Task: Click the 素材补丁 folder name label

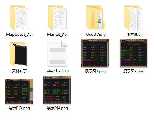Action: 19,71
